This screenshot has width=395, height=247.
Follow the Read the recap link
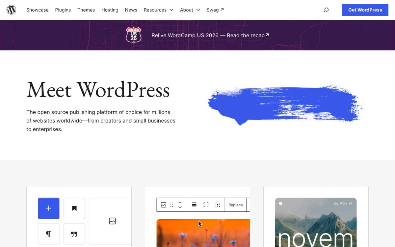point(248,35)
